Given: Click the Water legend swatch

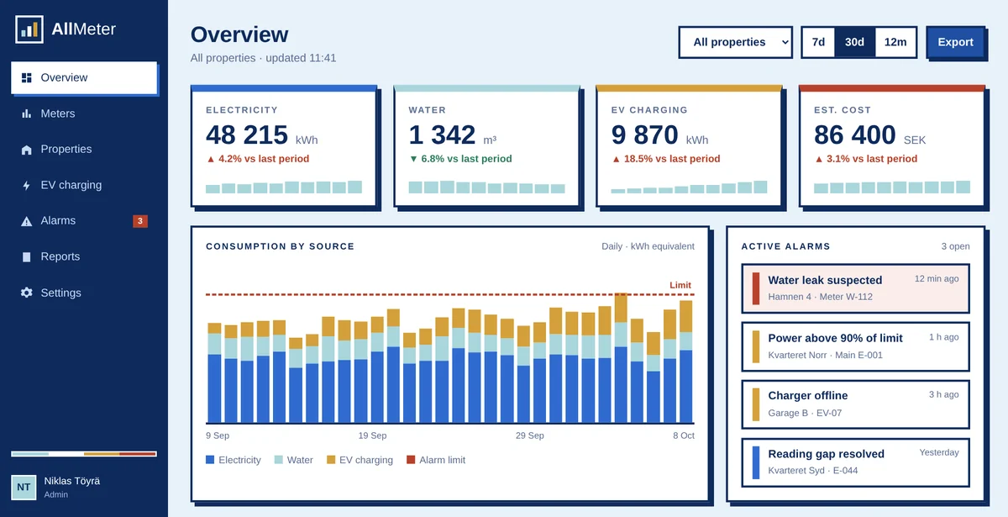Looking at the screenshot, I should pyautogui.click(x=279, y=460).
